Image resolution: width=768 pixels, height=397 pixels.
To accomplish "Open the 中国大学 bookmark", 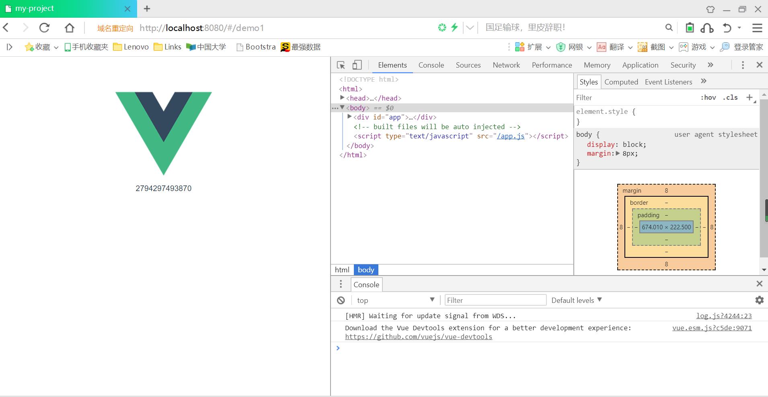I will tap(206, 47).
